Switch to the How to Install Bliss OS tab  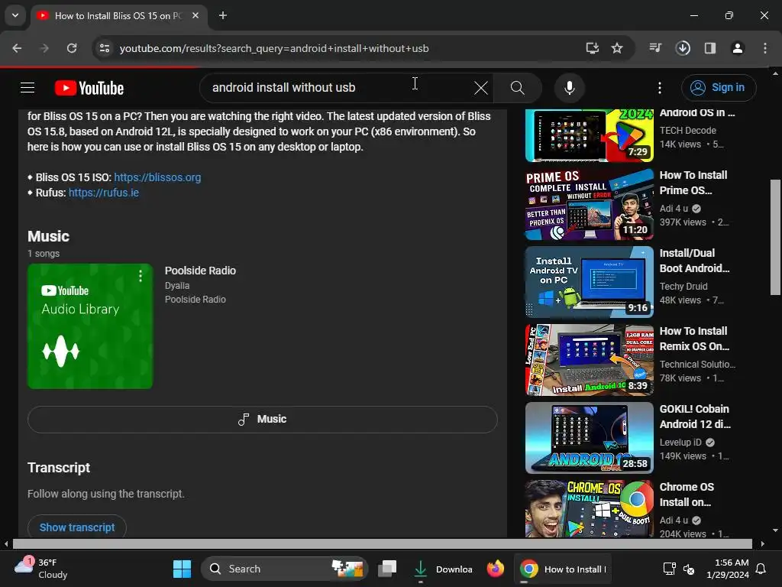click(117, 15)
